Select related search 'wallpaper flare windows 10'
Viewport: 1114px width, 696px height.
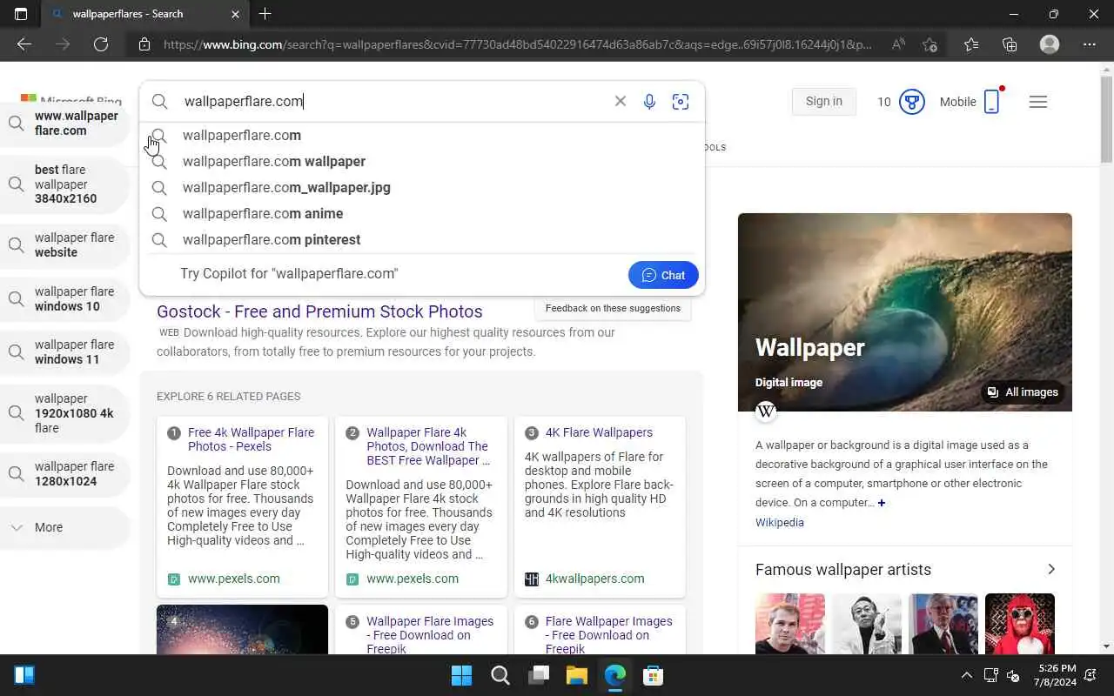pos(64,299)
